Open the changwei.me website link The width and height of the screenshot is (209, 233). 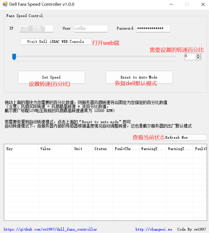point(154,229)
